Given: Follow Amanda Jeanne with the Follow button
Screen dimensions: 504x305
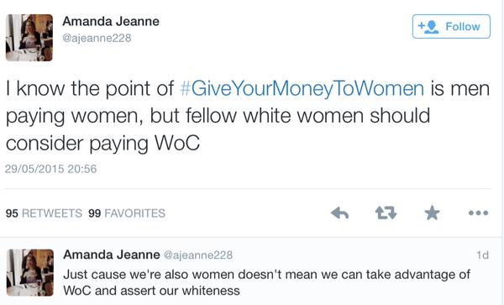Looking at the screenshot, I should point(451,26).
